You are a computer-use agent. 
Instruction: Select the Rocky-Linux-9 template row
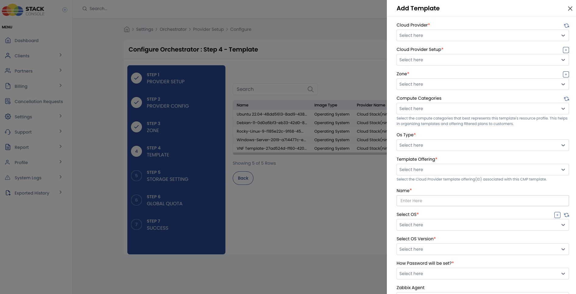(x=310, y=131)
